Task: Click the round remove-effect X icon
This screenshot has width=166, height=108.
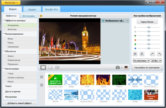Action: click(x=41, y=85)
